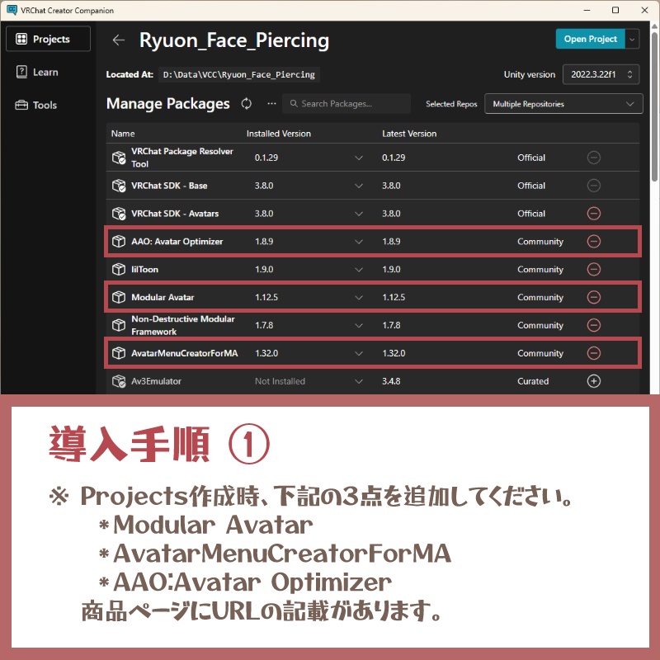Click the AvatarMenuCreatorForMA package icon

(119, 353)
